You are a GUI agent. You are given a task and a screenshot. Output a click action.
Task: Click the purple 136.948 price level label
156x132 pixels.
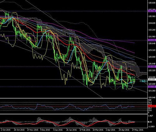tap(152, 11)
